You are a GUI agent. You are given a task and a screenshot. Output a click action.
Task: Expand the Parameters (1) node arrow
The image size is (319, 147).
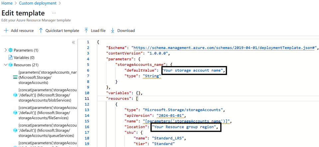6,50
